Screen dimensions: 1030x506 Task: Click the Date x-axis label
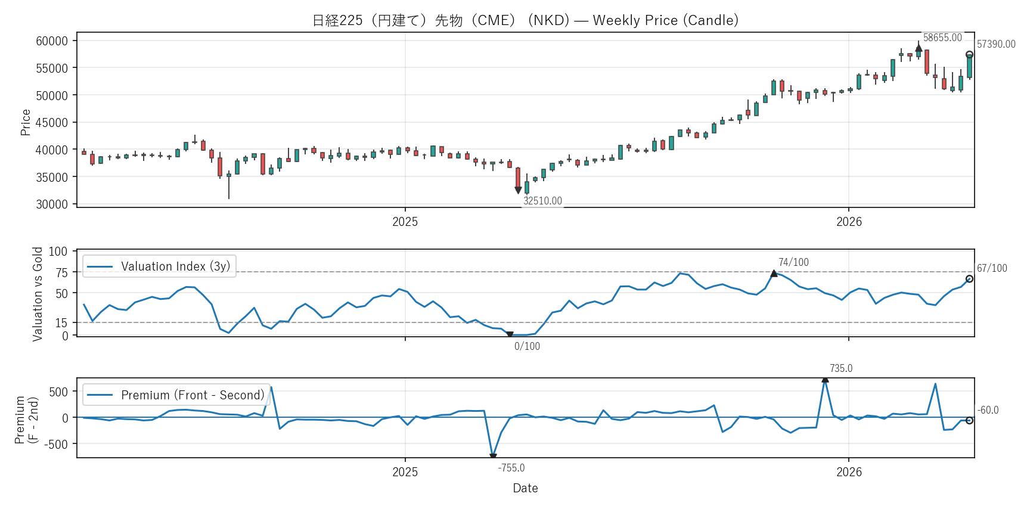point(525,488)
